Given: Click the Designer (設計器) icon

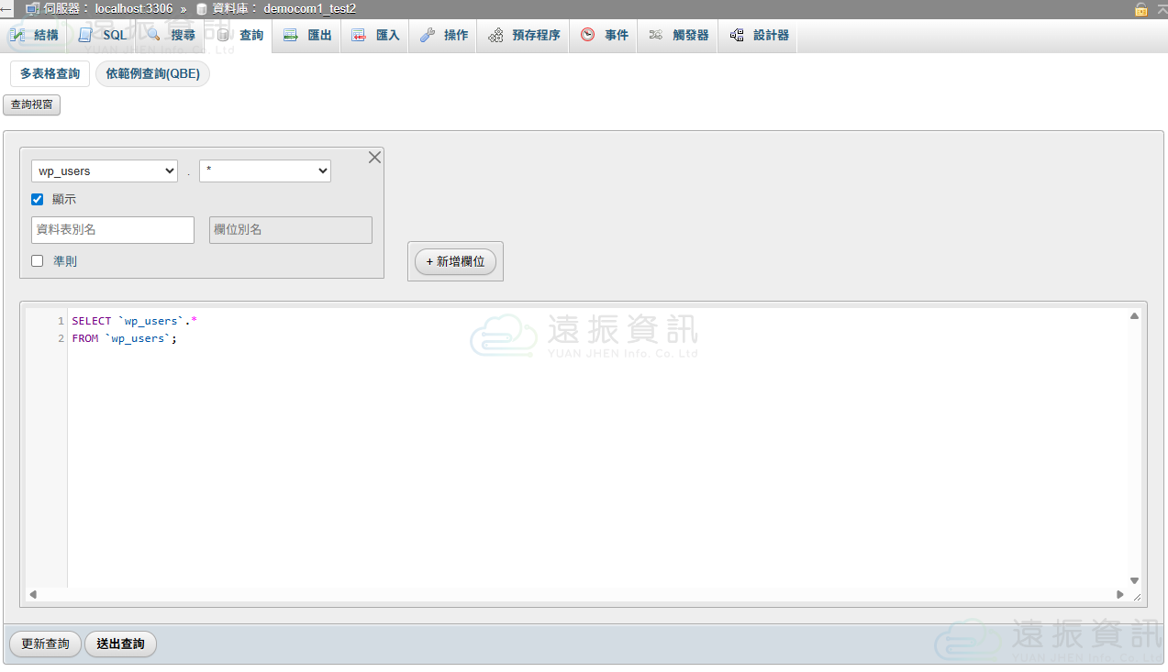Looking at the screenshot, I should tap(736, 35).
